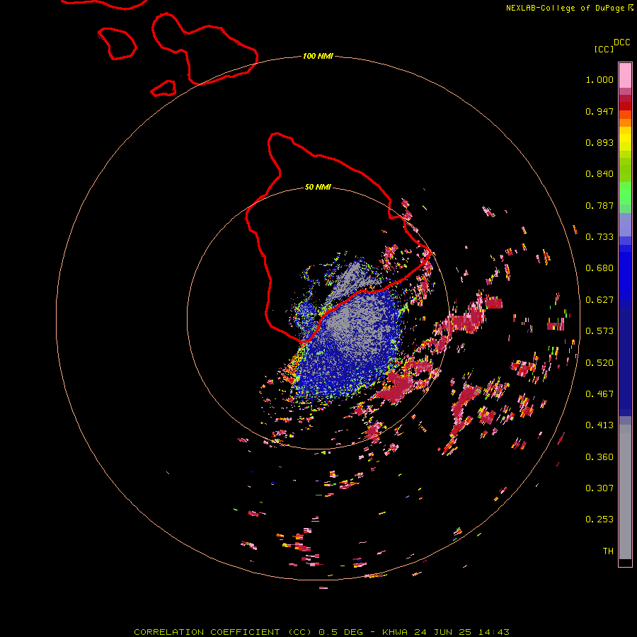Click the pink segment atop the color bar
Viewport: 637px width, 637px height.
point(625,75)
